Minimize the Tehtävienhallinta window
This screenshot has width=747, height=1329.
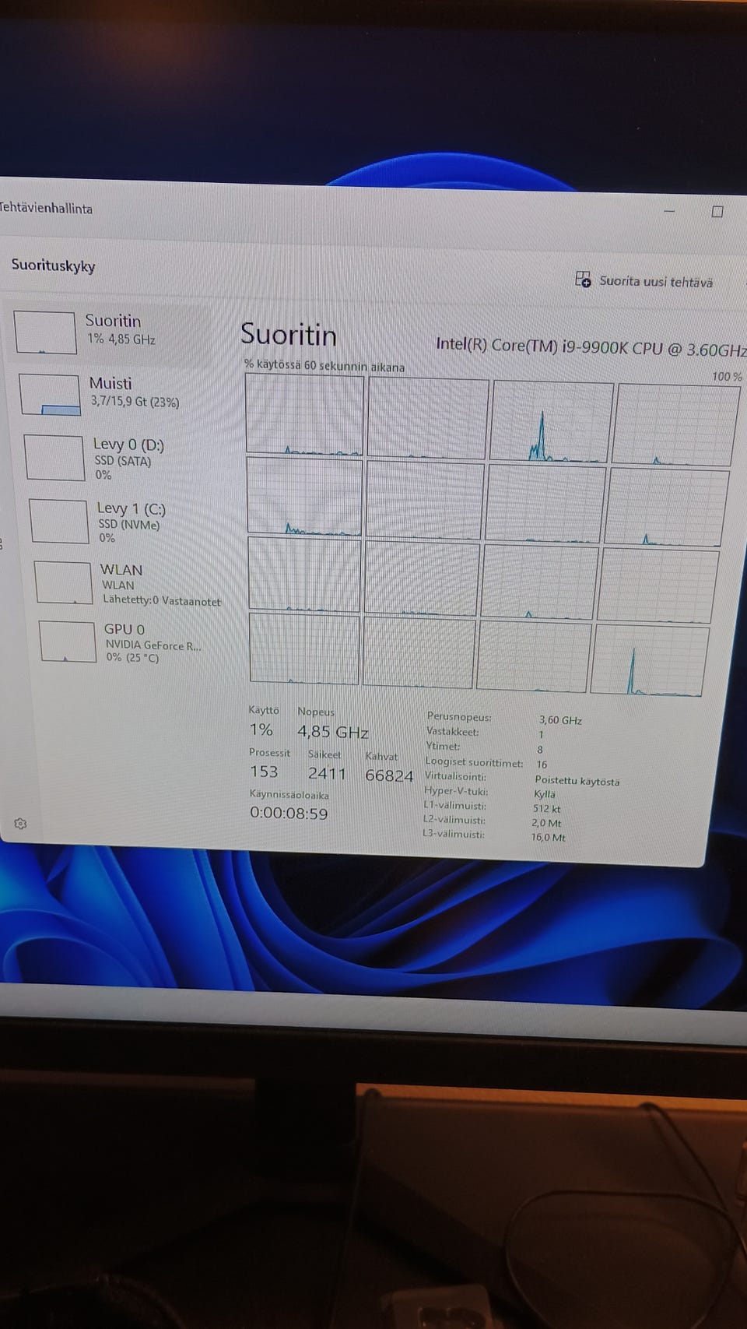pos(670,210)
